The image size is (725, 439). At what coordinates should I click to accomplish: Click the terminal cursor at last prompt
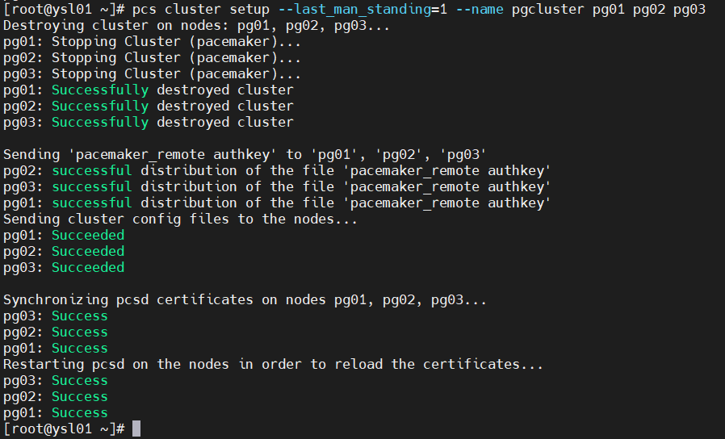click(136, 429)
